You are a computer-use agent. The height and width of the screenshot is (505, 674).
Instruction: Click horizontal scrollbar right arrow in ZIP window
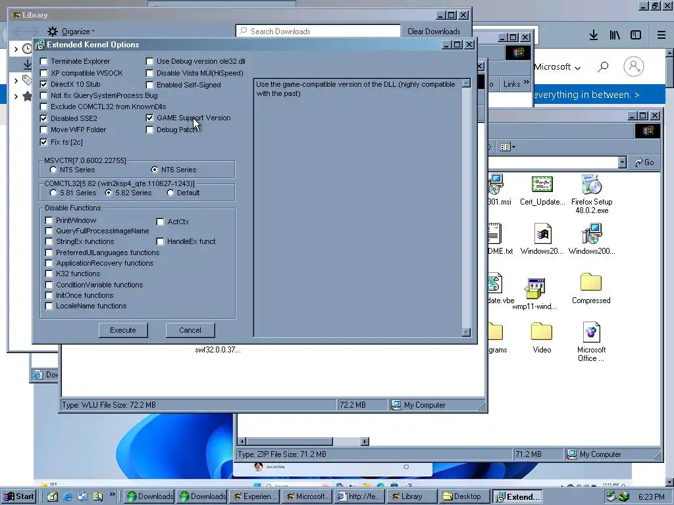coord(365,441)
